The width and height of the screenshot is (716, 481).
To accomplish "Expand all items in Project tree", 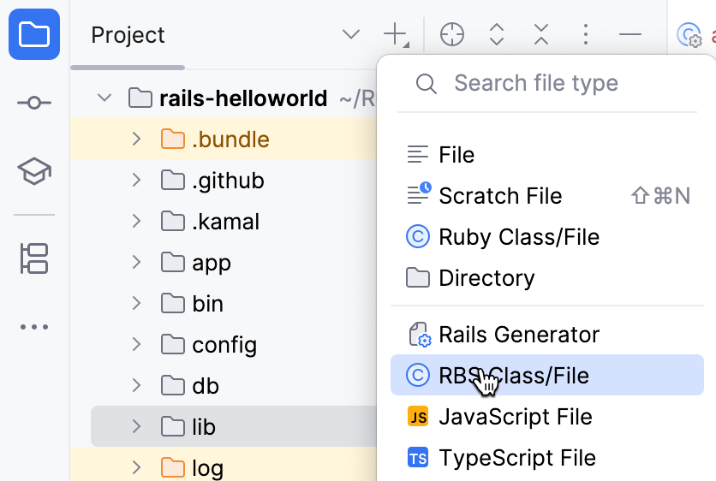I will tap(497, 35).
